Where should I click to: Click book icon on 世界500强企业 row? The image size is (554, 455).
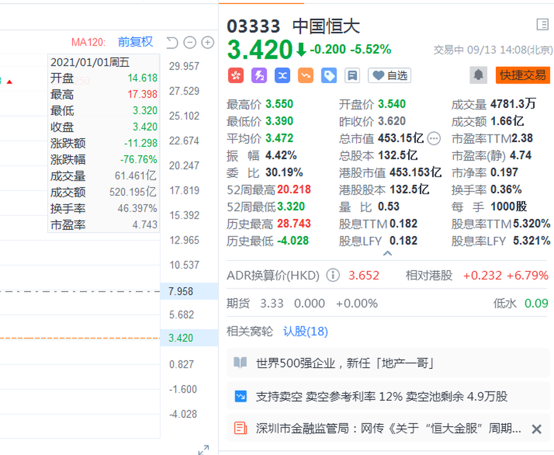(240, 363)
